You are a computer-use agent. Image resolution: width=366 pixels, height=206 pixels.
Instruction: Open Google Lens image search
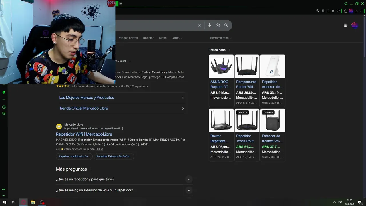pos(218,25)
